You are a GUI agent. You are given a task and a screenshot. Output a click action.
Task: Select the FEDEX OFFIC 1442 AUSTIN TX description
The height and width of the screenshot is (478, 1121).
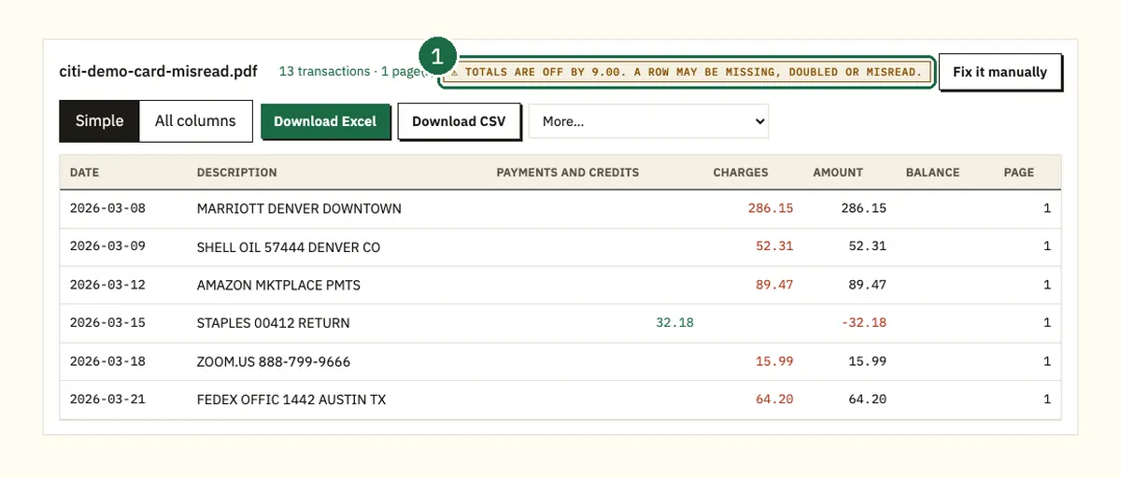point(291,400)
